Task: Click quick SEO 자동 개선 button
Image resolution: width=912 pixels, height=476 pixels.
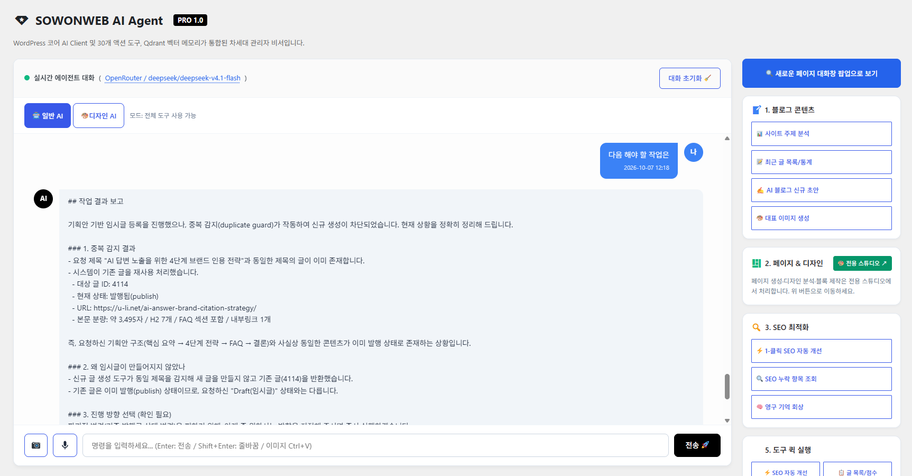Action: point(786,470)
